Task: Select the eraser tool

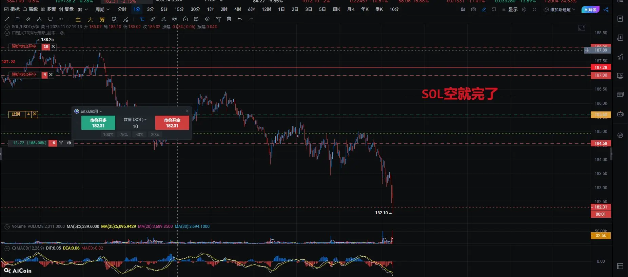Action: point(164,19)
